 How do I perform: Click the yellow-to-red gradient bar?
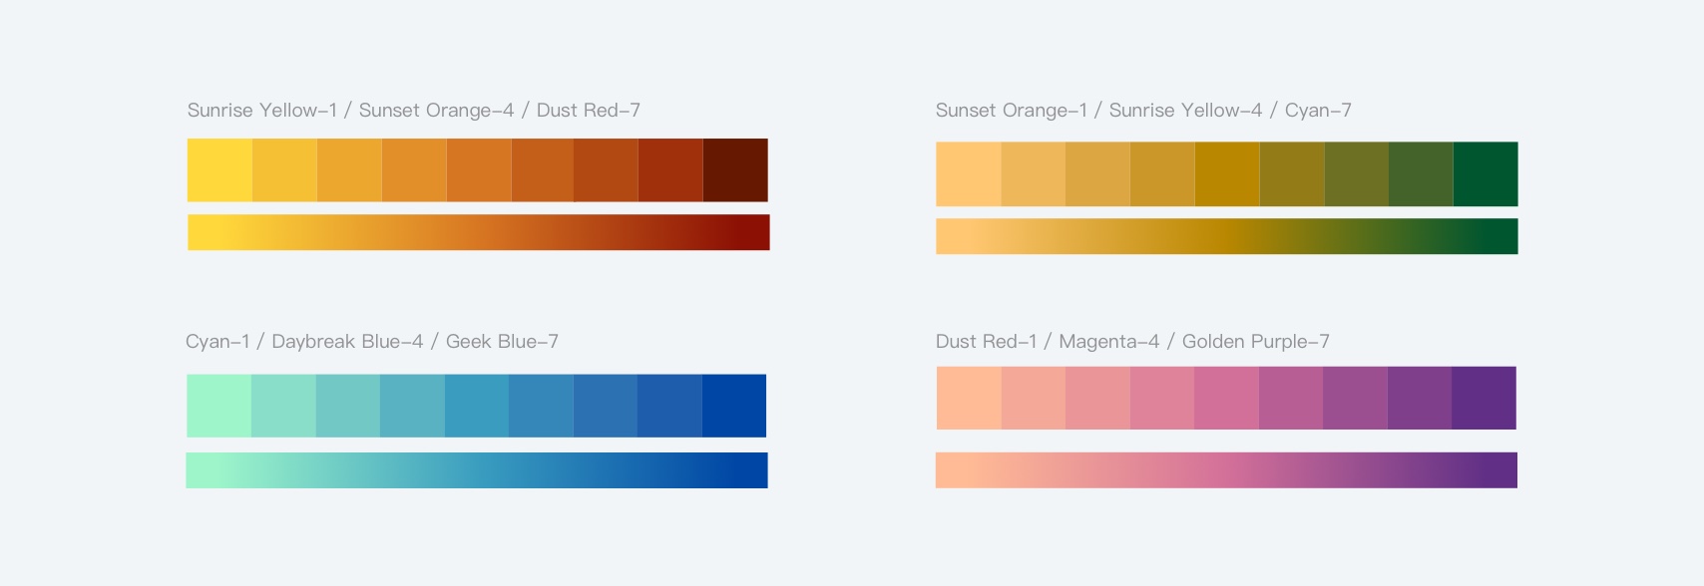479,232
